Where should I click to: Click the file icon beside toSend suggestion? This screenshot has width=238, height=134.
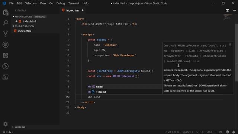(93, 92)
